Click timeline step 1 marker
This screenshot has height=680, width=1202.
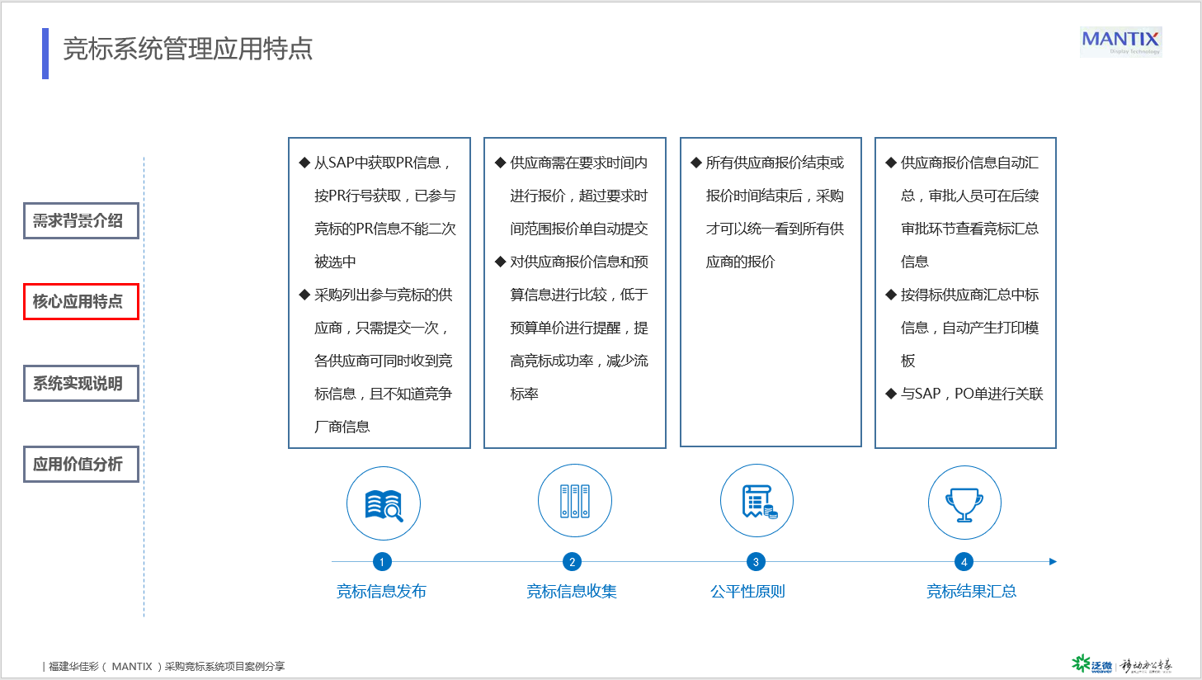382,562
